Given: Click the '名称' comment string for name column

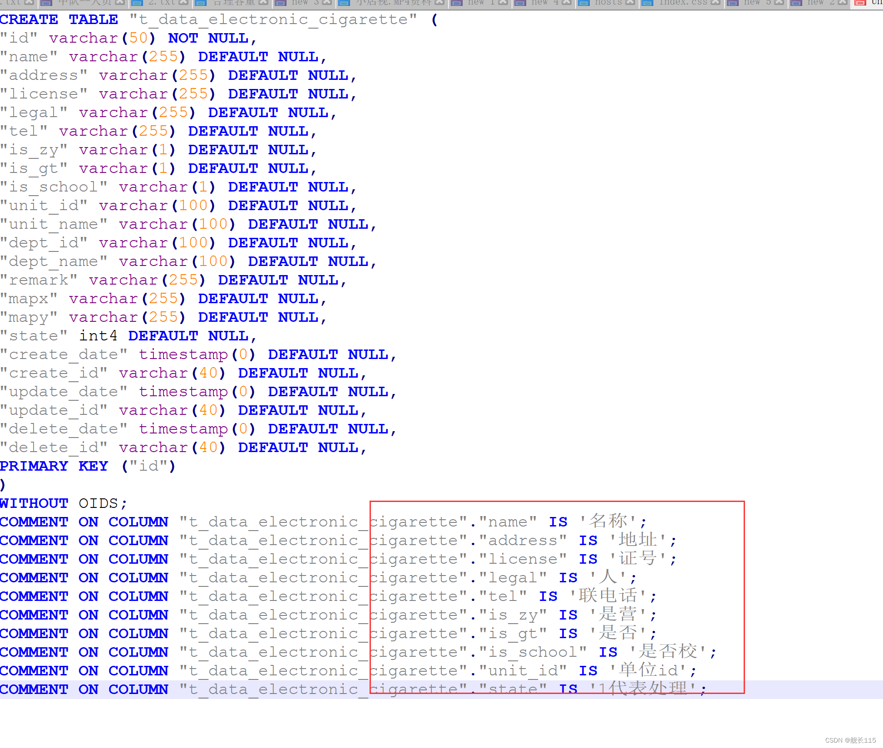Looking at the screenshot, I should point(608,522).
